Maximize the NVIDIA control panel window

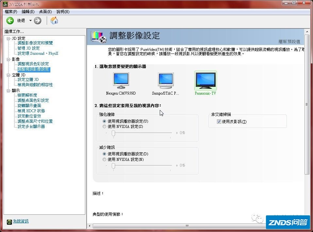[x=294, y=3]
